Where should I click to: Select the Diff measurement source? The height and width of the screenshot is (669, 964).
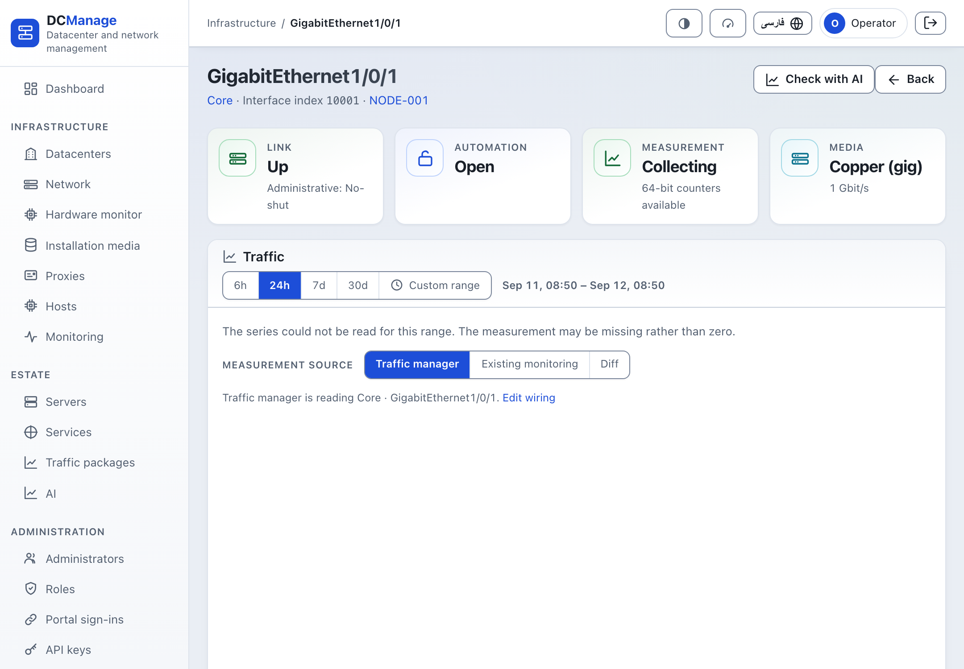coord(610,364)
